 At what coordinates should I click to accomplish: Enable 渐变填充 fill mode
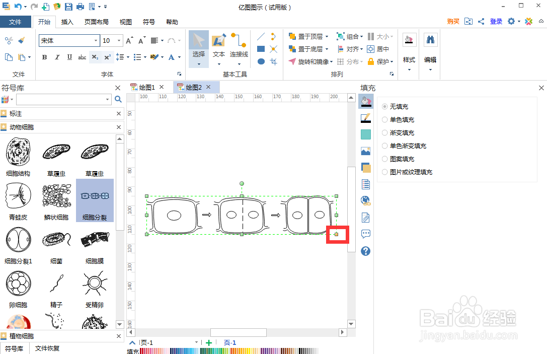384,132
